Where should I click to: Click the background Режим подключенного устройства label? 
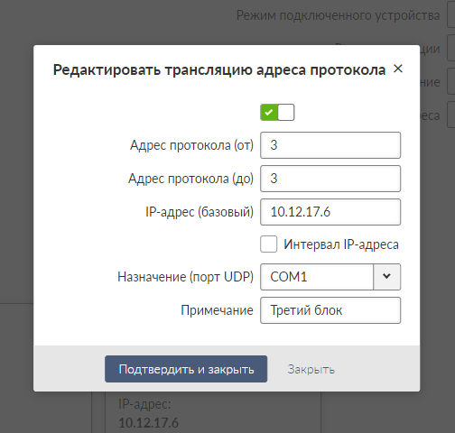click(x=338, y=15)
